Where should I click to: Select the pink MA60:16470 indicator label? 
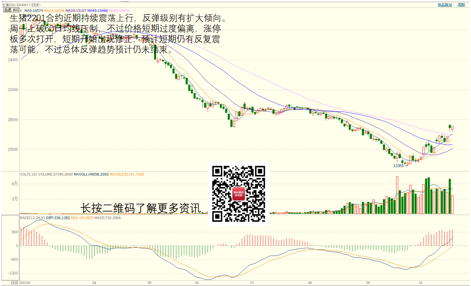(119, 11)
